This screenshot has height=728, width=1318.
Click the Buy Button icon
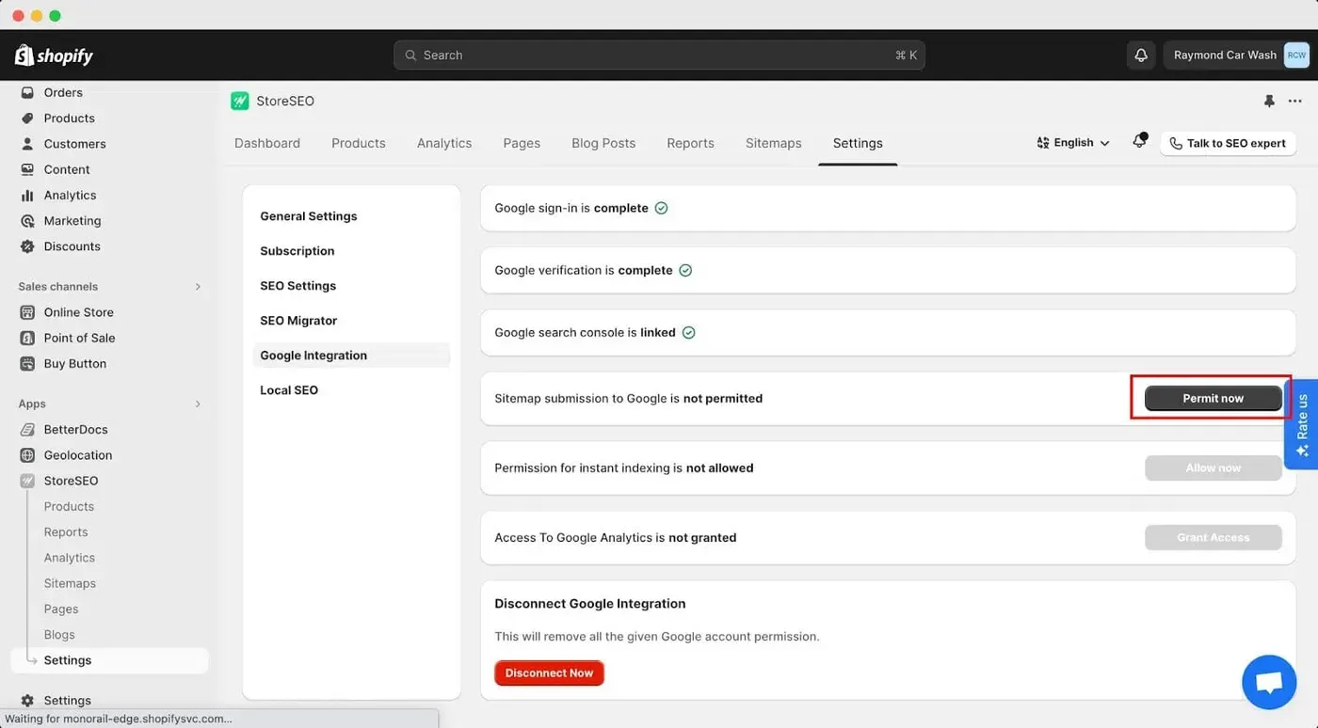tap(27, 363)
